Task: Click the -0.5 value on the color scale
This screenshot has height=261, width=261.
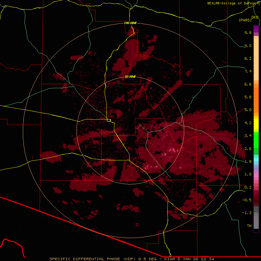Action: pyautogui.click(x=247, y=200)
